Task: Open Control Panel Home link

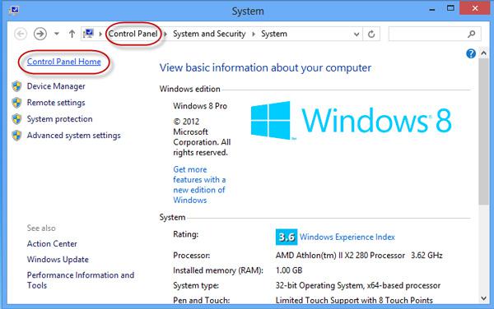Action: (64, 62)
